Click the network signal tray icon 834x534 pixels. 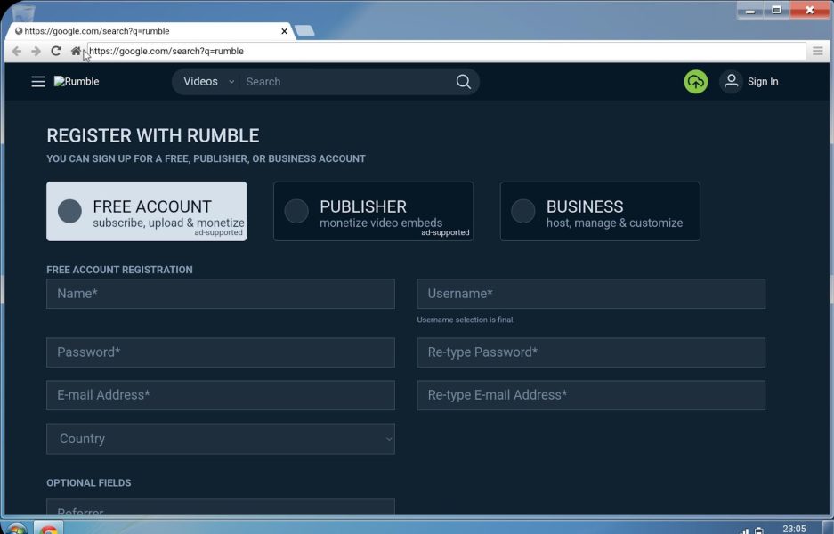tap(743, 530)
